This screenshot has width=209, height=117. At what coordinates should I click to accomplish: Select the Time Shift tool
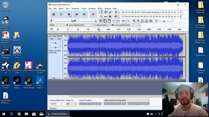(x=106, y=17)
